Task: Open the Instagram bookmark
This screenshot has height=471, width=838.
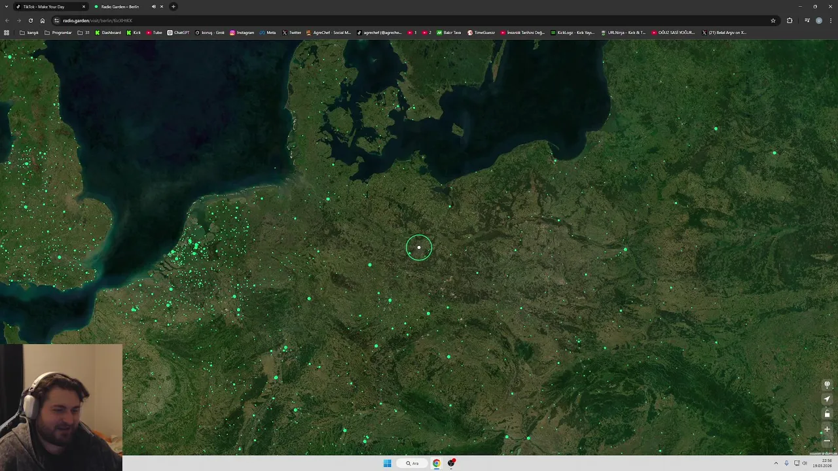Action: click(x=242, y=33)
